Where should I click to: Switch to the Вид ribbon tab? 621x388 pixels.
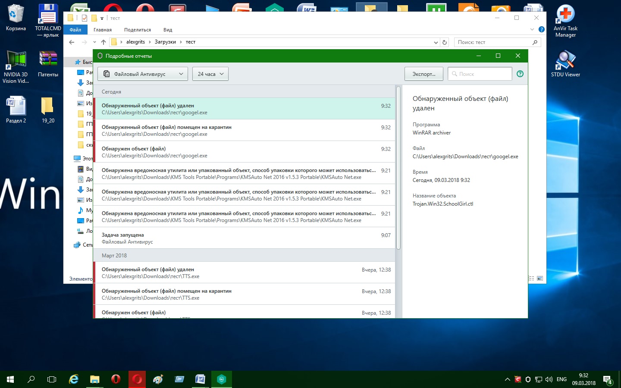[x=168, y=30]
